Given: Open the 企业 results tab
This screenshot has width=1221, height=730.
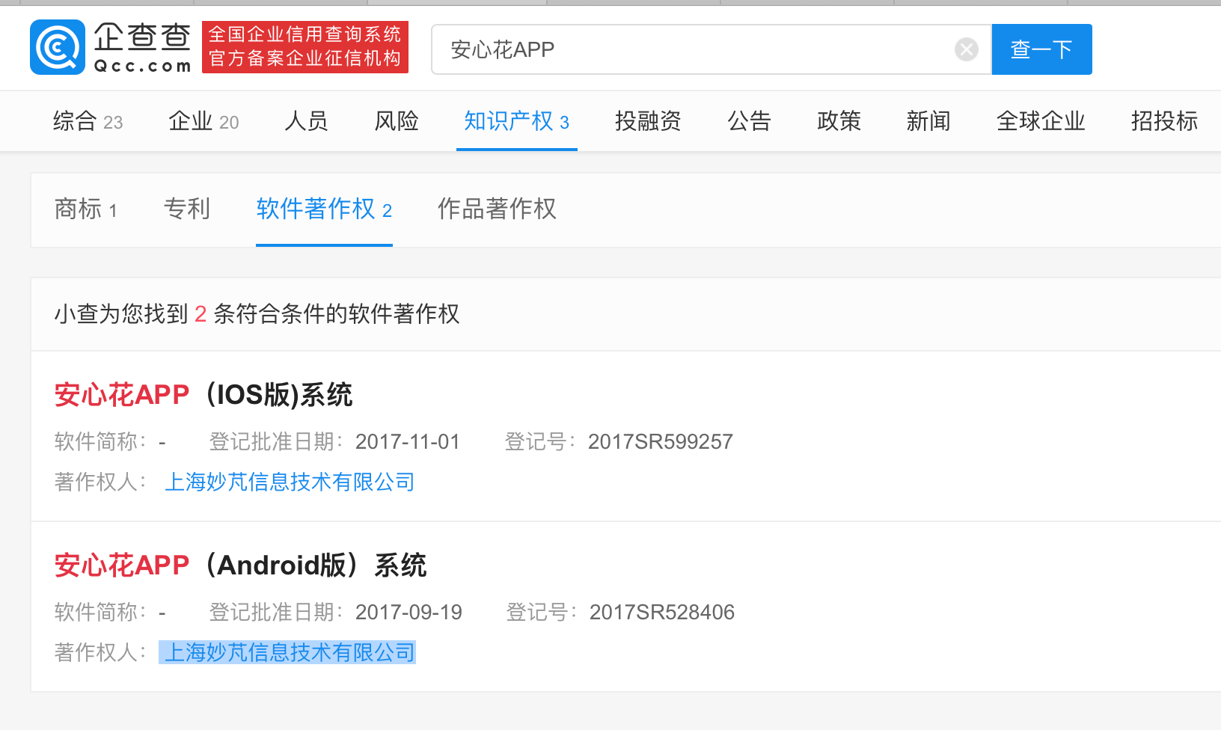Looking at the screenshot, I should pos(192,121).
